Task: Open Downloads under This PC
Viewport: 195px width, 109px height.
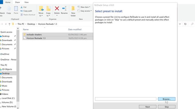Action: point(7,82)
